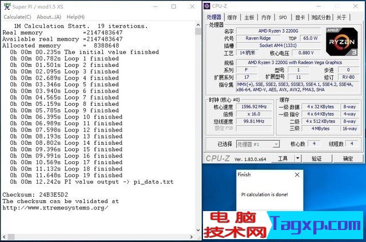Click the 14 纳米 technology value
Image resolution: width=366 pixels, height=242 pixels.
coord(247,53)
